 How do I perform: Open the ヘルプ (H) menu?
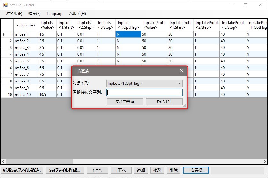[77, 14]
